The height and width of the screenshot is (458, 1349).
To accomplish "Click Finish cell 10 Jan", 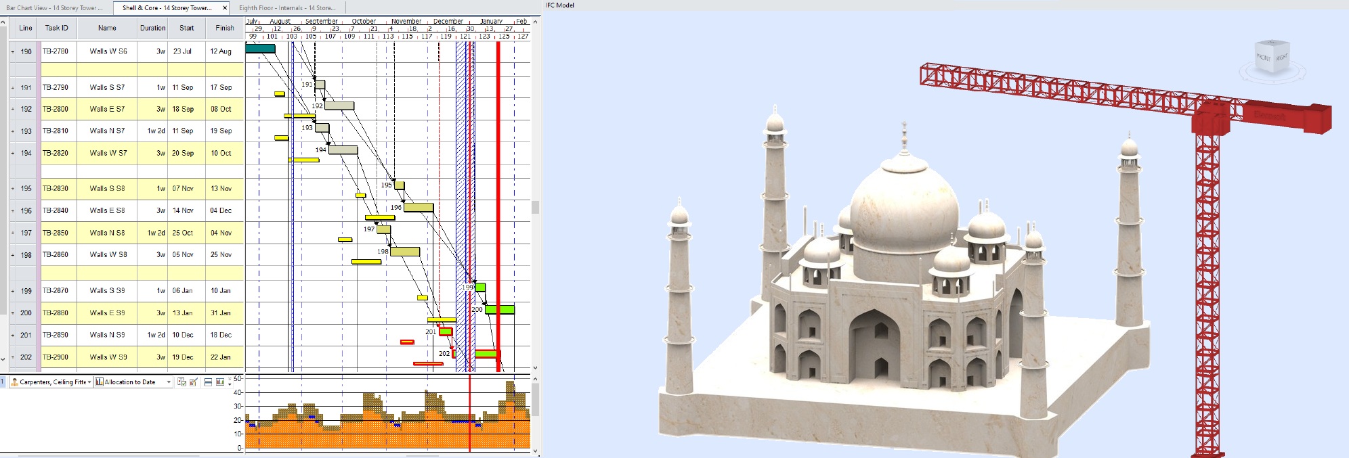I will tap(225, 291).
